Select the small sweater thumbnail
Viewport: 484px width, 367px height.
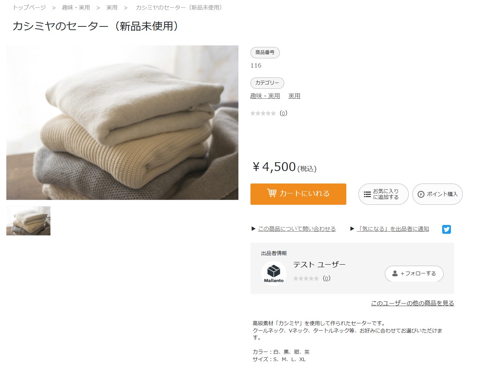[x=28, y=221]
